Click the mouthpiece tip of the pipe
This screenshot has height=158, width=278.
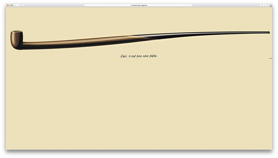pos(268,32)
